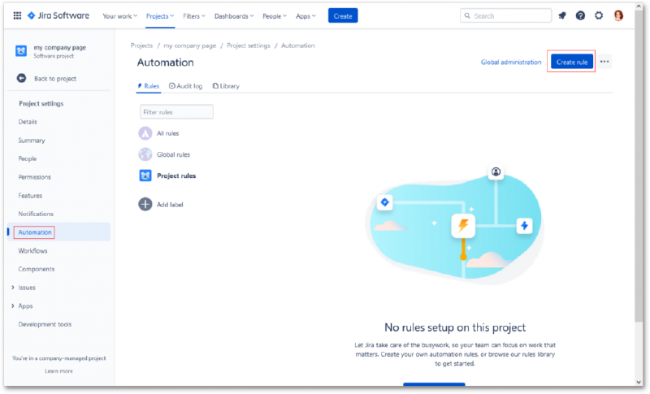Open the People dropdown in top navigation

point(275,16)
